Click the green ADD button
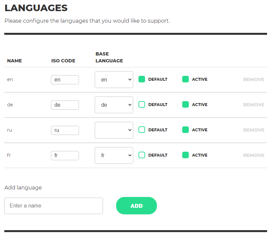Viewport: 273px width, 239px height. pos(136,206)
